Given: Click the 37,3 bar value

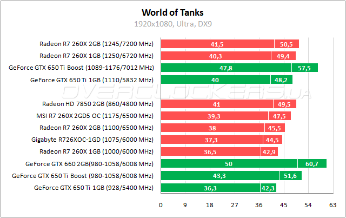Looking at the screenshot, I should tap(211, 140).
